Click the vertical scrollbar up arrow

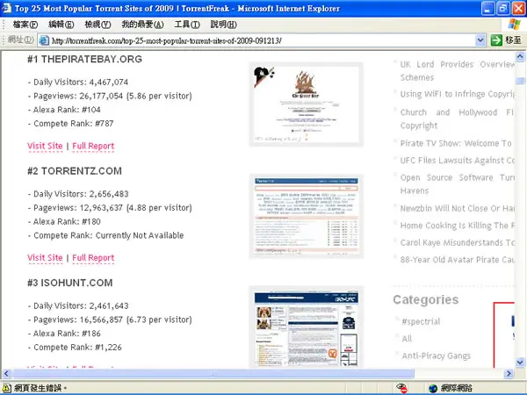pos(520,56)
